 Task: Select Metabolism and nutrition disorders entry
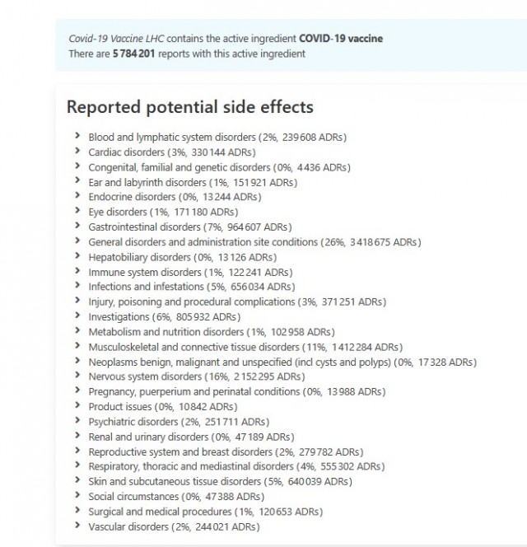[x=211, y=332]
